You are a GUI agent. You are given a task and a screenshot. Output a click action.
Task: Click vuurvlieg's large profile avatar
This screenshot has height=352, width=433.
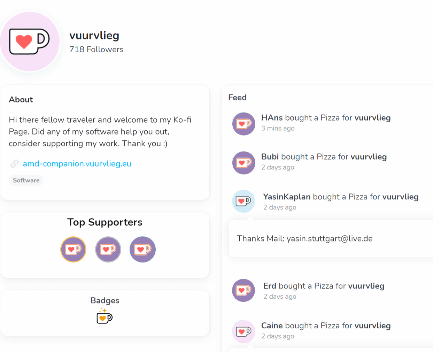(x=30, y=42)
